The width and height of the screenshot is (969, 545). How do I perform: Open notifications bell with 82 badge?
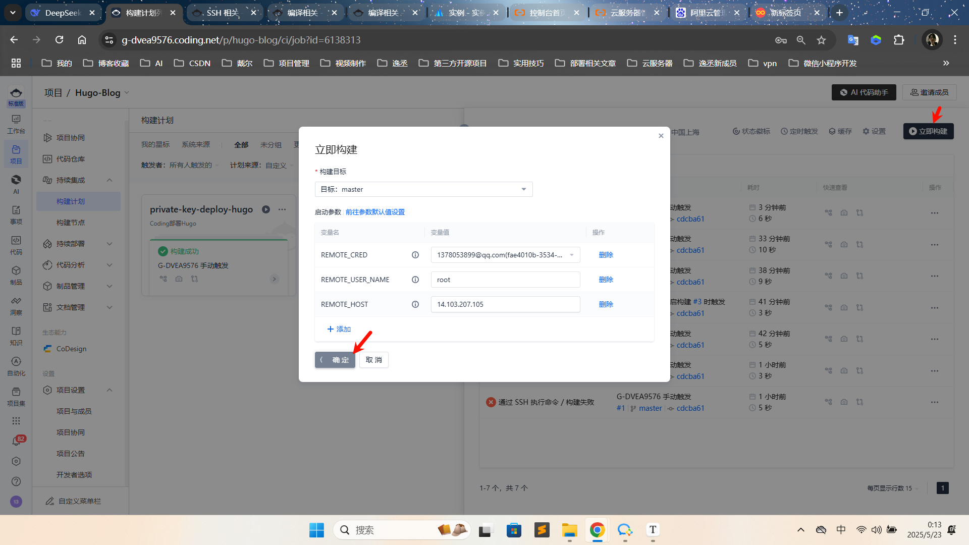point(16,441)
